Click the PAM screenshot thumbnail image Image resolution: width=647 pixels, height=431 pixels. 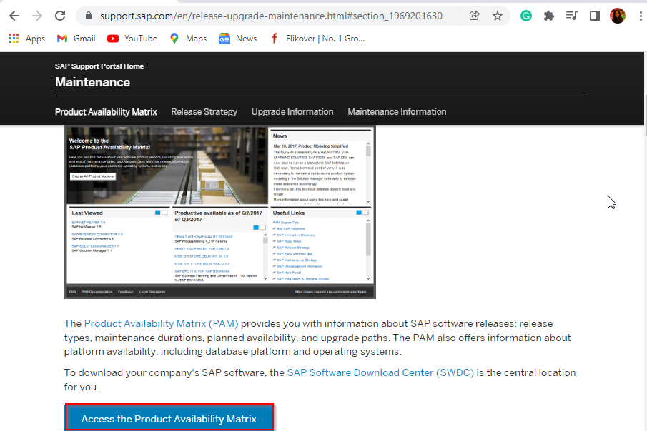click(220, 212)
